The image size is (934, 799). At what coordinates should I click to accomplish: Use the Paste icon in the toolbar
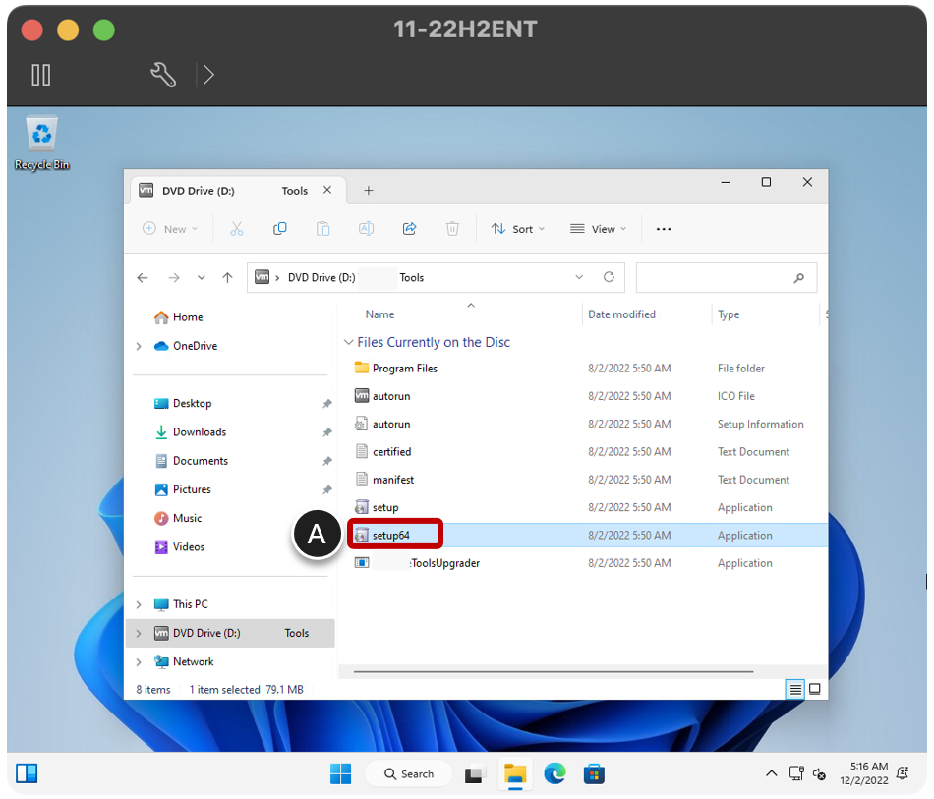click(322, 228)
